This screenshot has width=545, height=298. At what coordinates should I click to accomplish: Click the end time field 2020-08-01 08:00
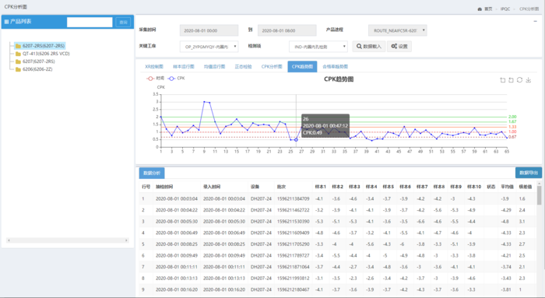[x=287, y=30]
